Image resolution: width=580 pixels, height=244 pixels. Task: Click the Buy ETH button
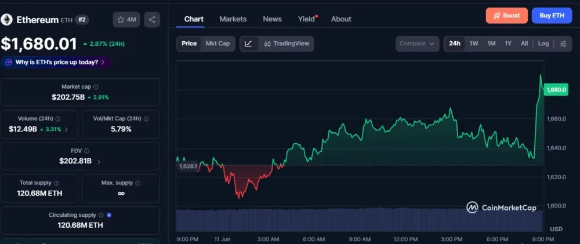coord(552,16)
